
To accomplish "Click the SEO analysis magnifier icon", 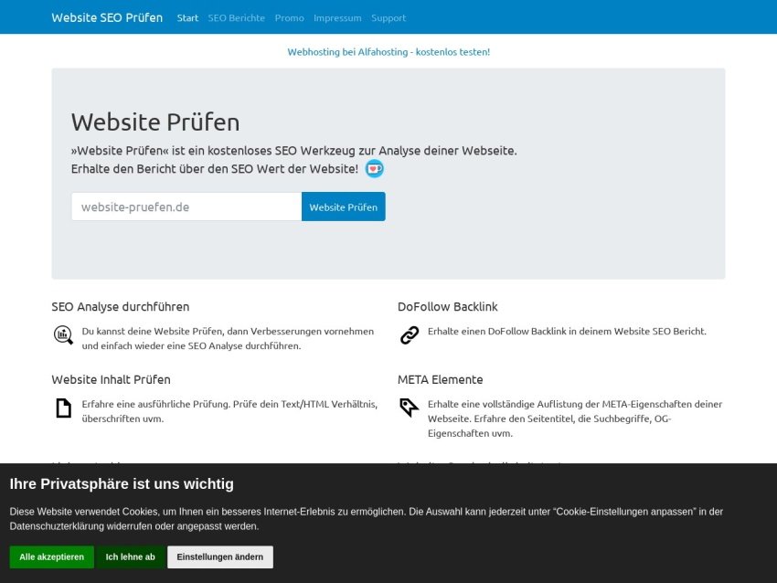I will click(63, 335).
